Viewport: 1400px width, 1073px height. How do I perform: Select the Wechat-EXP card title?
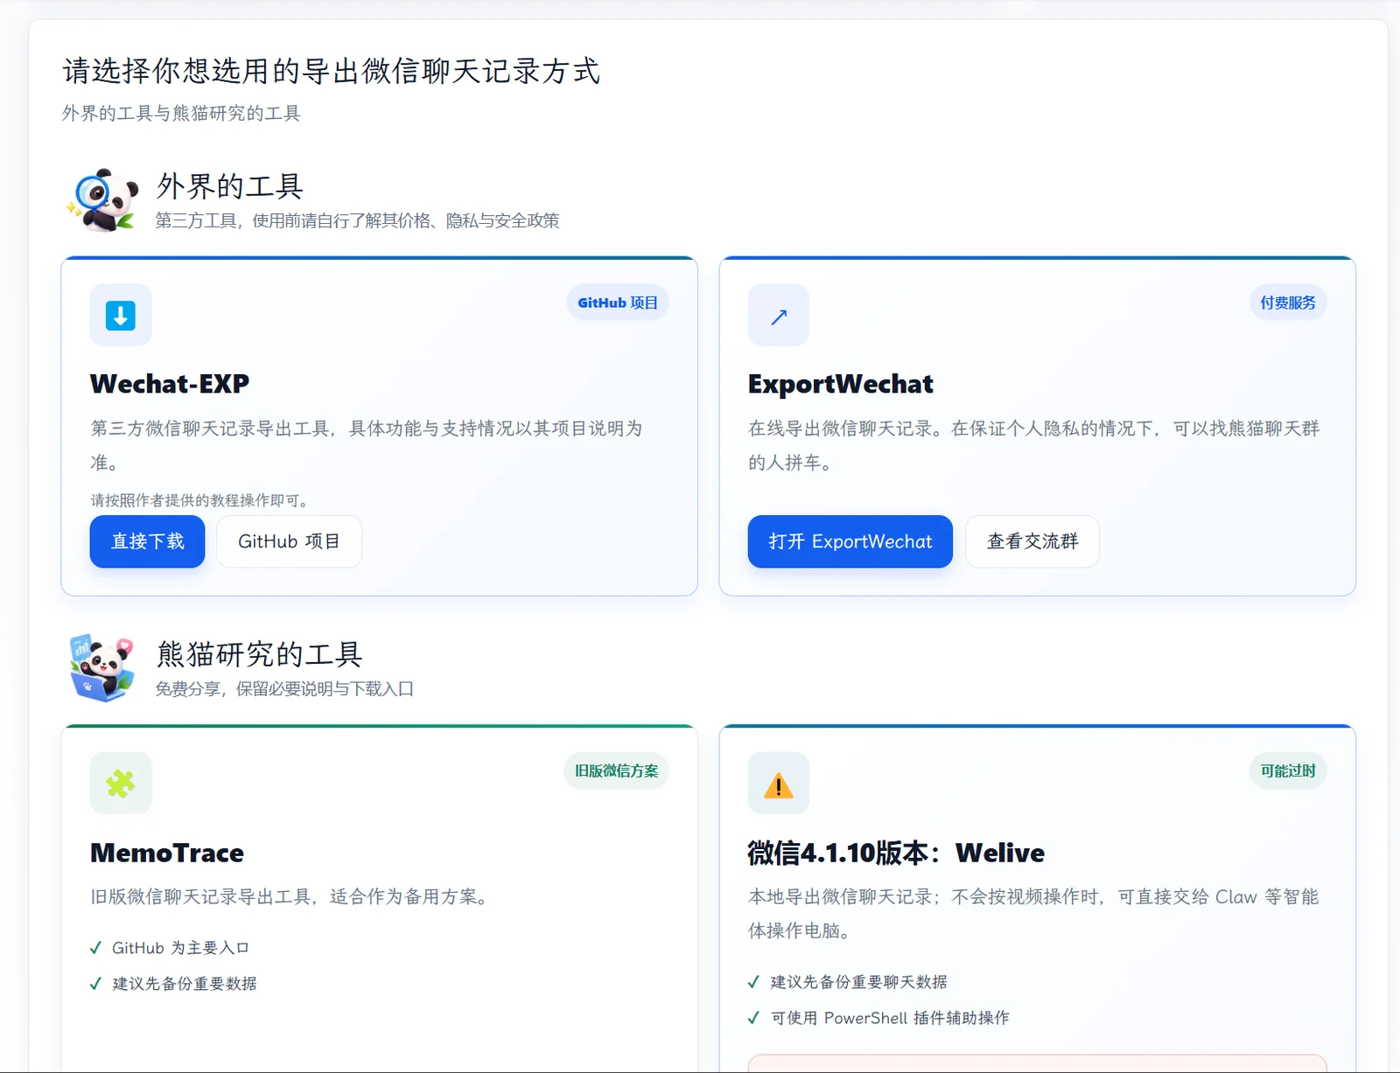[x=170, y=384]
